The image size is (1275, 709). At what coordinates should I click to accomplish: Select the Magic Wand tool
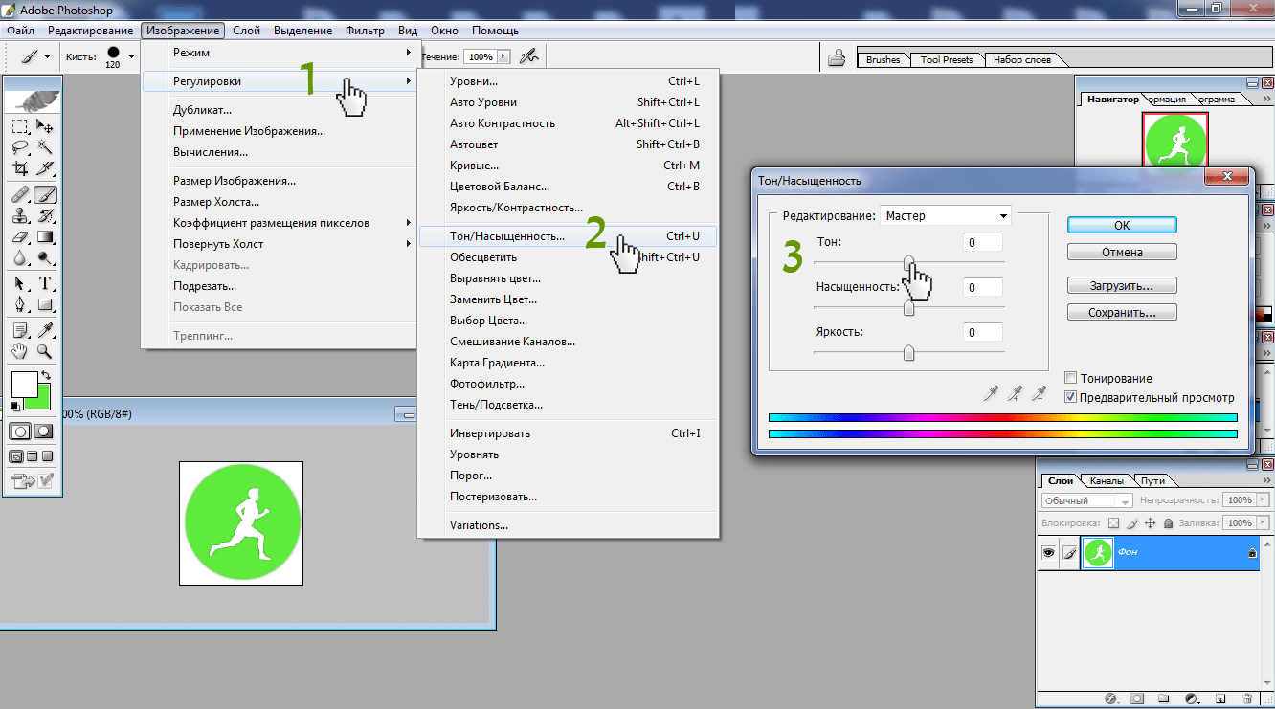[x=45, y=146]
